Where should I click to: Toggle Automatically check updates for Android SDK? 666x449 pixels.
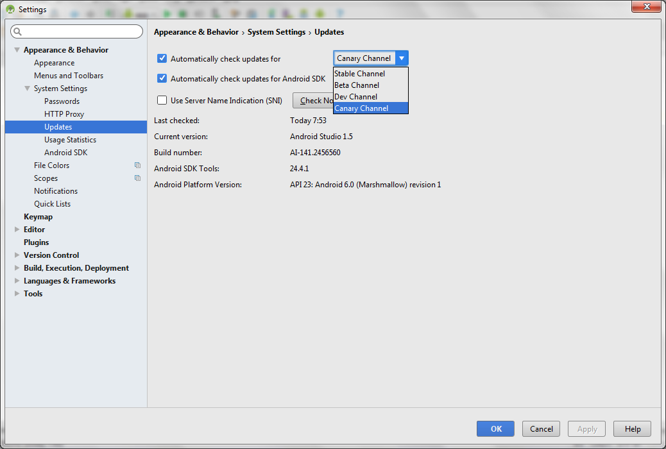162,78
